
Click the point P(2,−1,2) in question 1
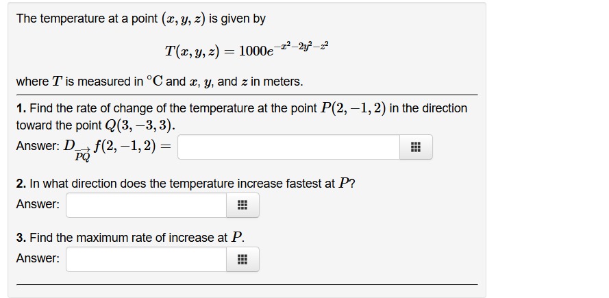(353, 108)
